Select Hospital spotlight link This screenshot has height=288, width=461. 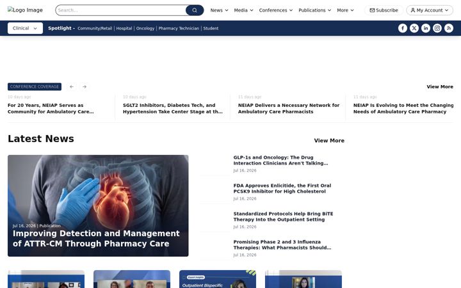[124, 29]
